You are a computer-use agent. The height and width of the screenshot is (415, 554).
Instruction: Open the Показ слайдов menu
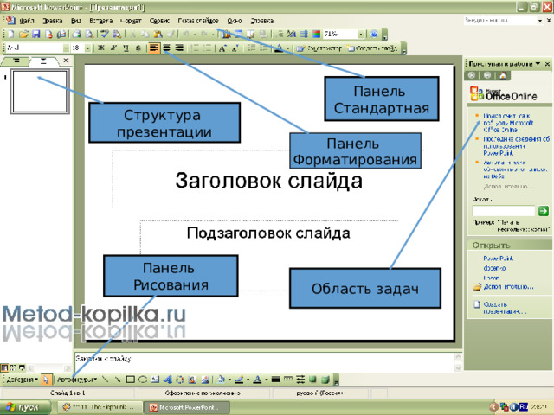[x=198, y=21]
